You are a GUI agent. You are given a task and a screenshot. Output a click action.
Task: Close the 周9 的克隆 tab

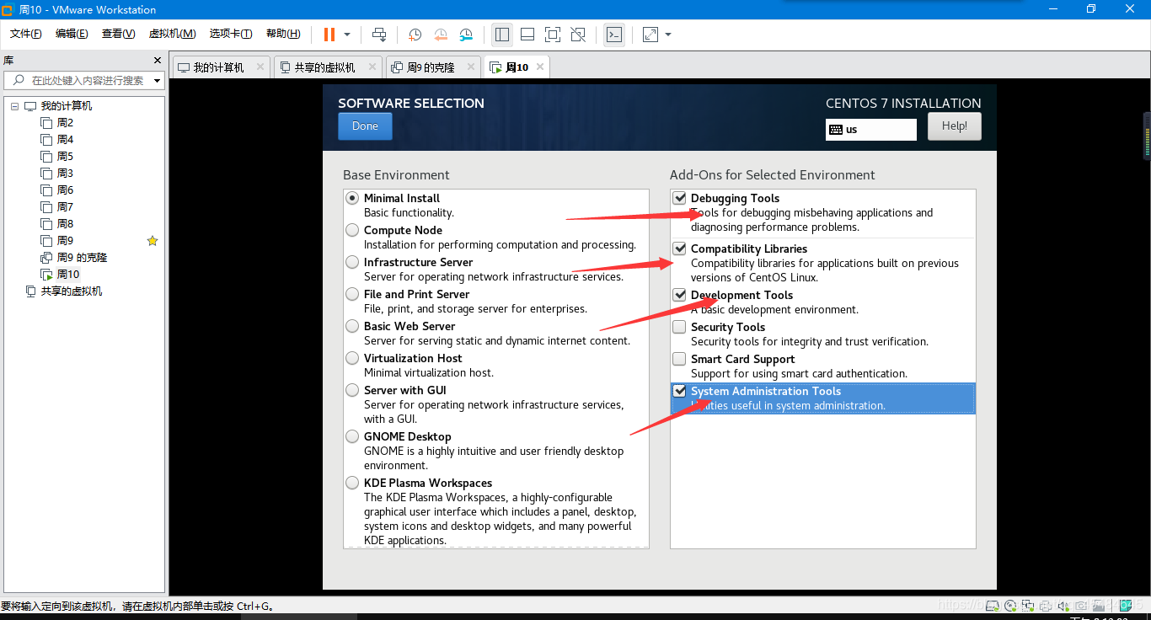pyautogui.click(x=471, y=67)
